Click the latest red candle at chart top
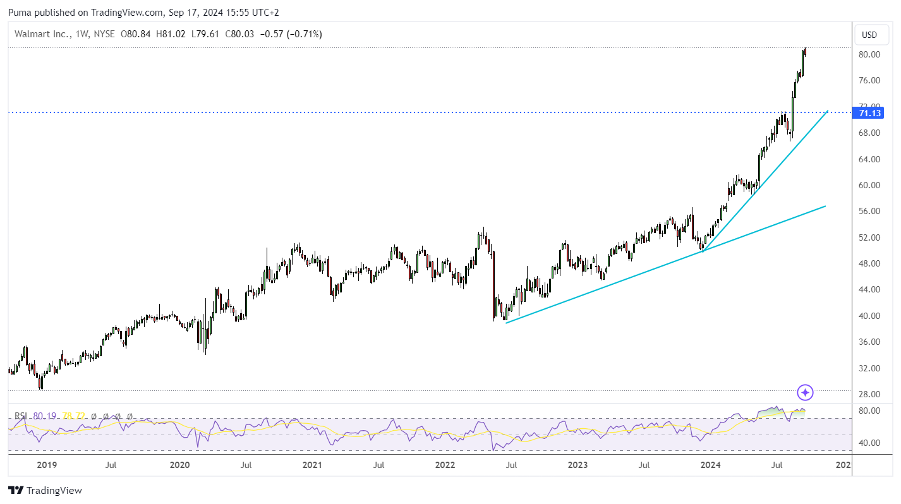The height and width of the screenshot is (504, 901). 805,52
